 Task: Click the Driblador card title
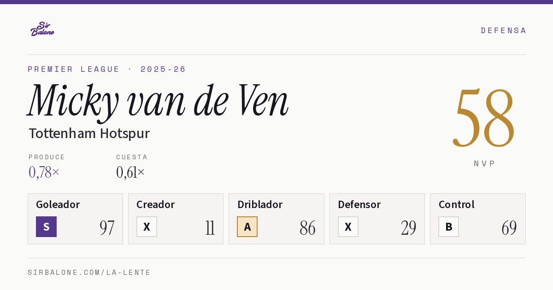click(x=260, y=204)
